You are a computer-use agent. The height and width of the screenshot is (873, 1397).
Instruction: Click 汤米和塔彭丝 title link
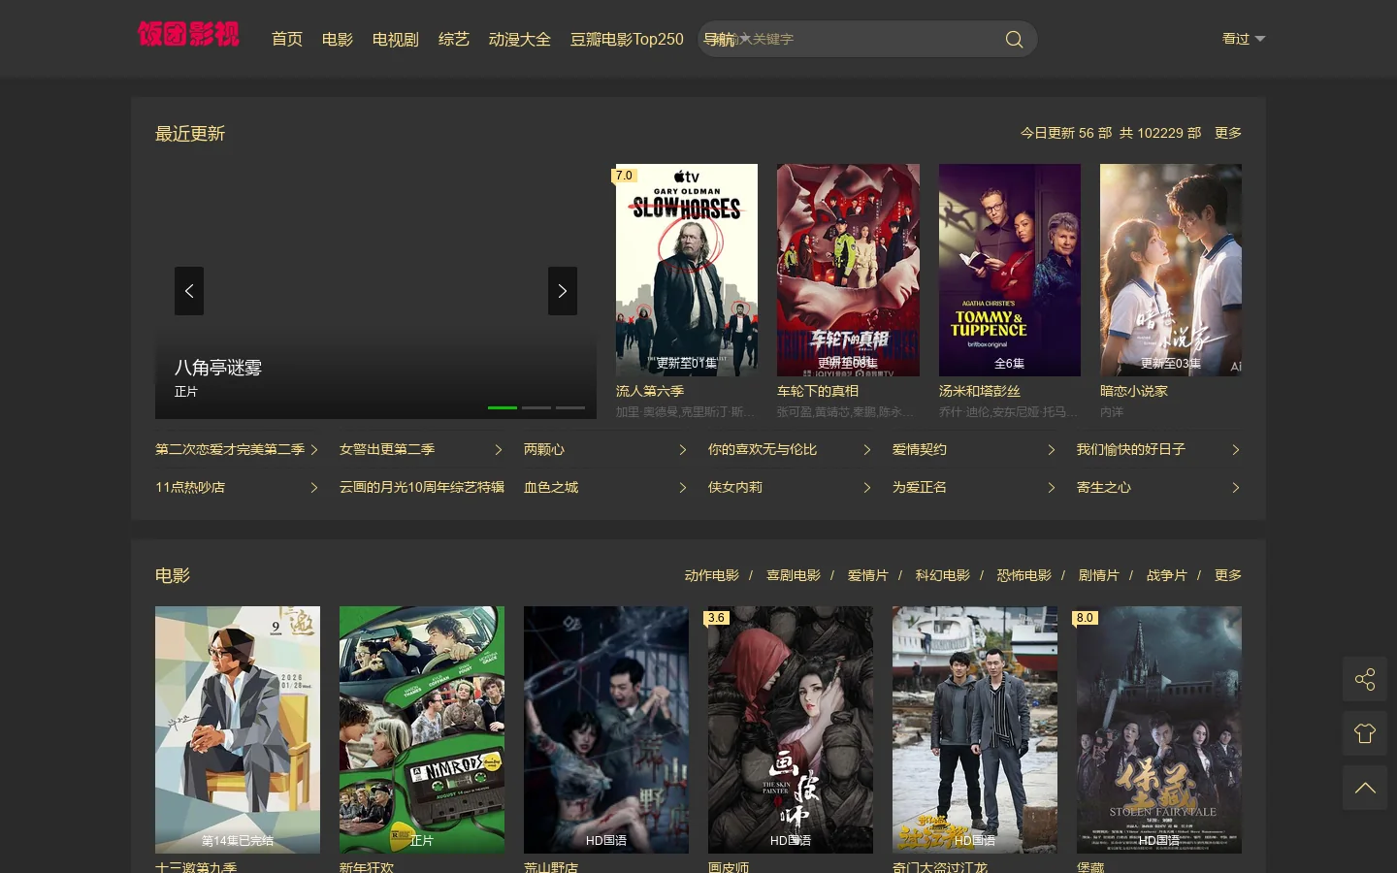click(980, 391)
